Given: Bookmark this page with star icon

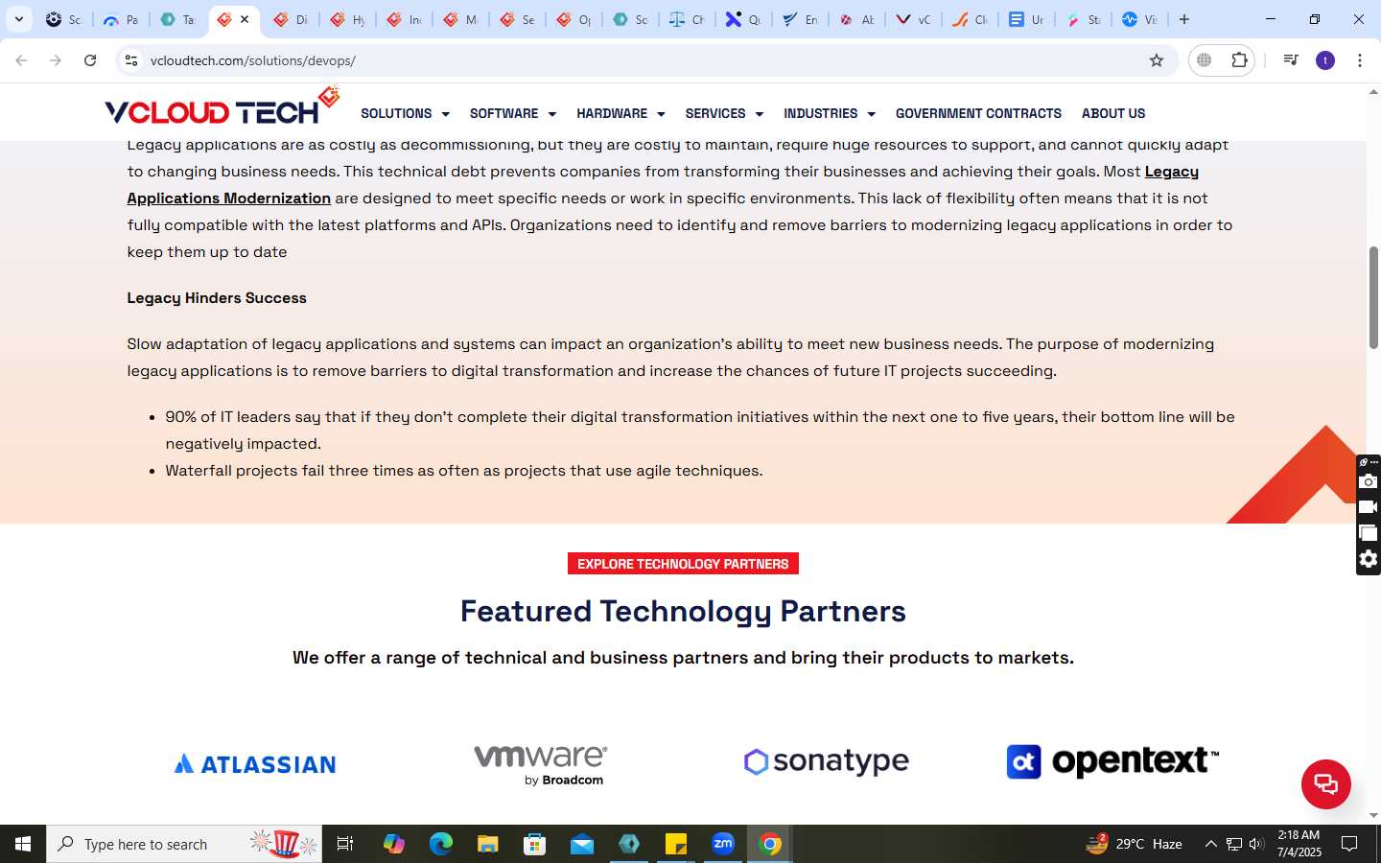Looking at the screenshot, I should pyautogui.click(x=1157, y=60).
